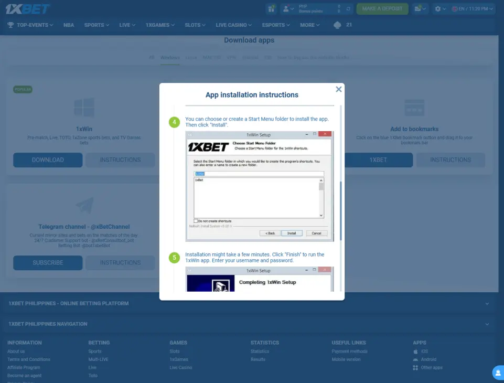Click SUBSCRIBE for the Telegram channel
The image size is (504, 383).
47,262
